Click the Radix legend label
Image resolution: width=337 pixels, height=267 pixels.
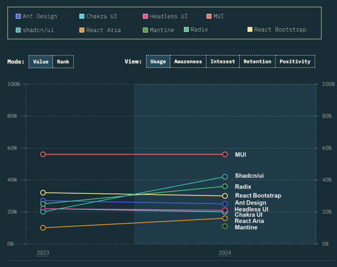[x=199, y=29]
